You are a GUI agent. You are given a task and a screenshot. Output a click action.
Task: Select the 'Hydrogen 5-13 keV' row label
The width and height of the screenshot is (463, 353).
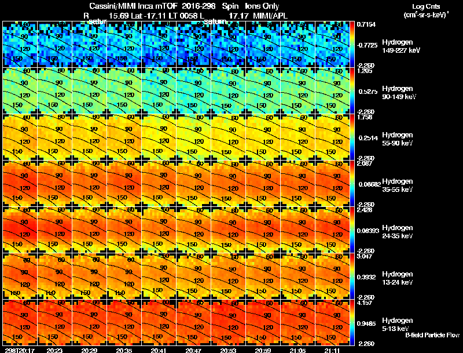[x=398, y=325]
